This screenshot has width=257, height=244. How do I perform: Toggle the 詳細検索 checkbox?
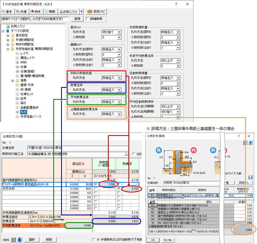87,19
